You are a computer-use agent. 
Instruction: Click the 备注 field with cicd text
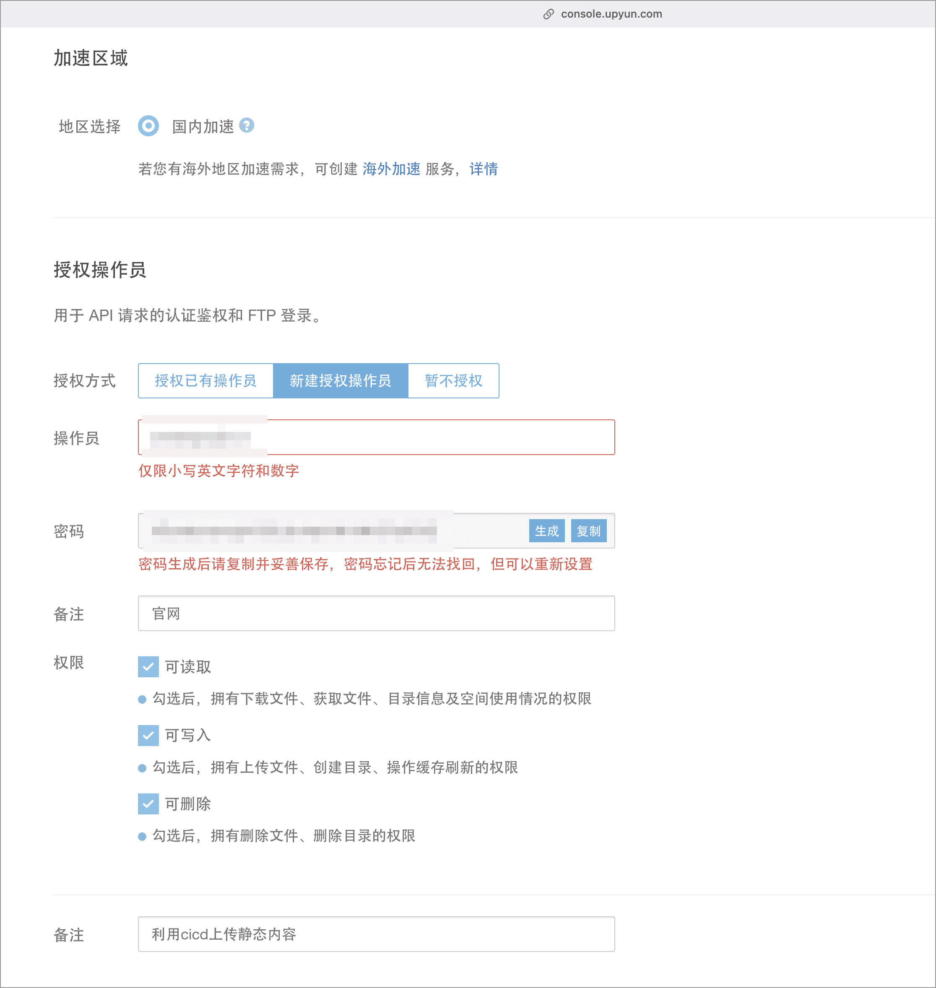coord(376,934)
